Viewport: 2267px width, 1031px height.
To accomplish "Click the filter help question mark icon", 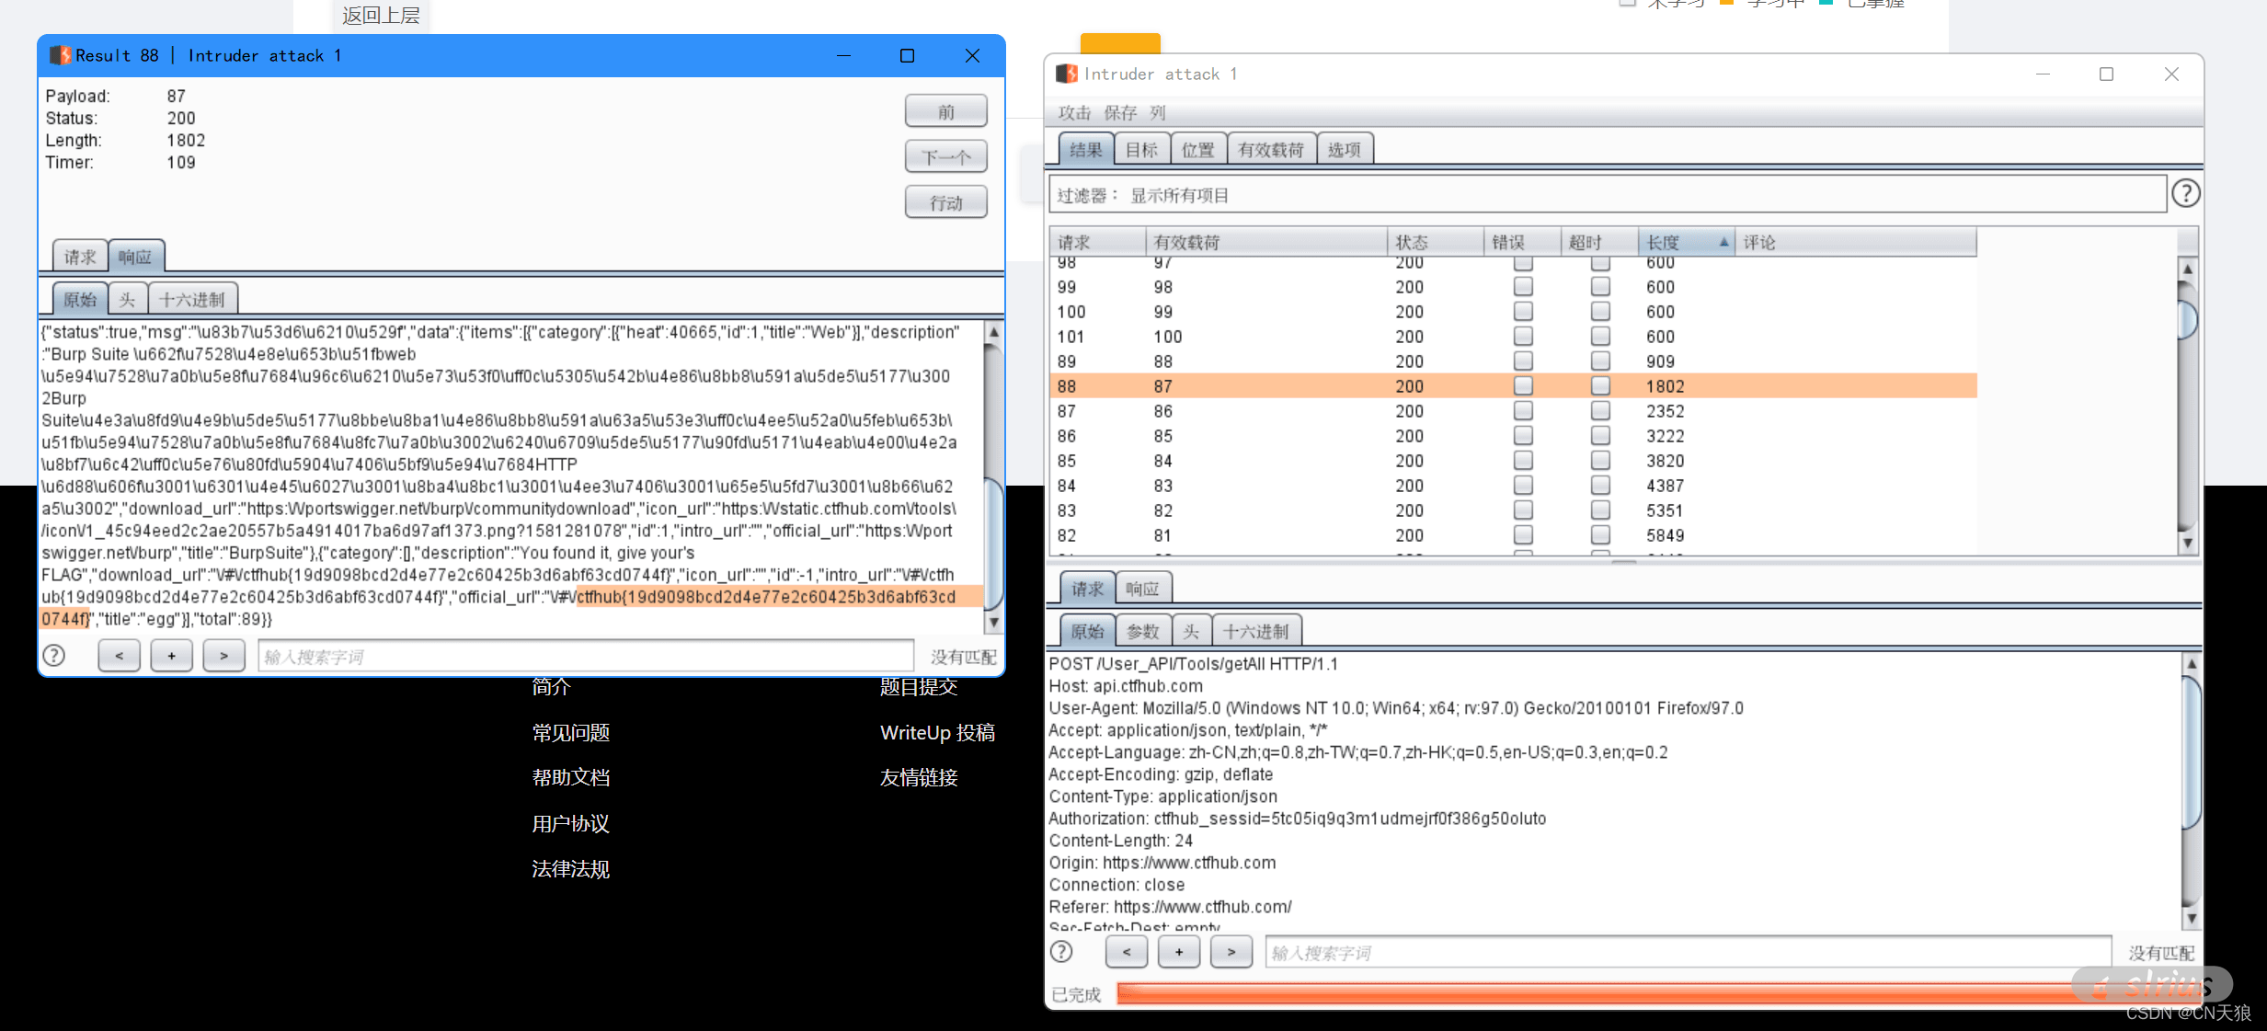I will (x=2185, y=194).
